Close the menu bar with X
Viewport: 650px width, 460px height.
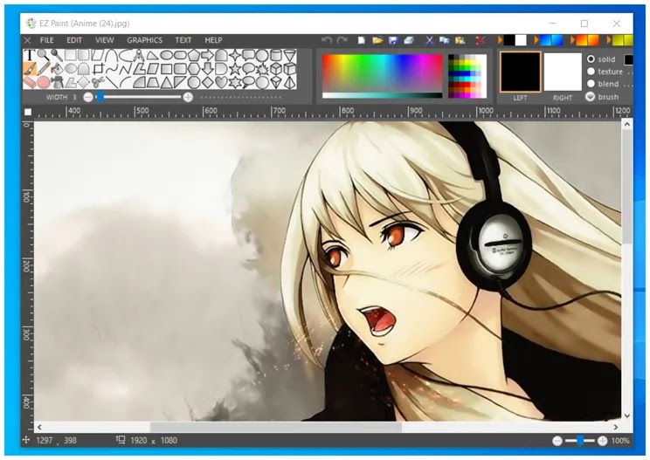click(x=27, y=40)
